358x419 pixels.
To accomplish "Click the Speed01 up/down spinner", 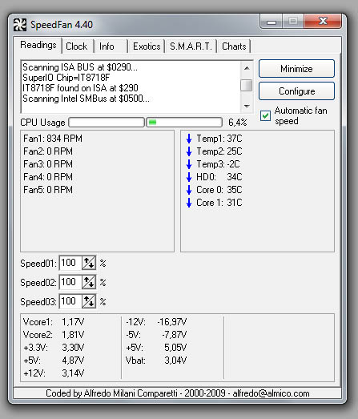I will point(89,264).
